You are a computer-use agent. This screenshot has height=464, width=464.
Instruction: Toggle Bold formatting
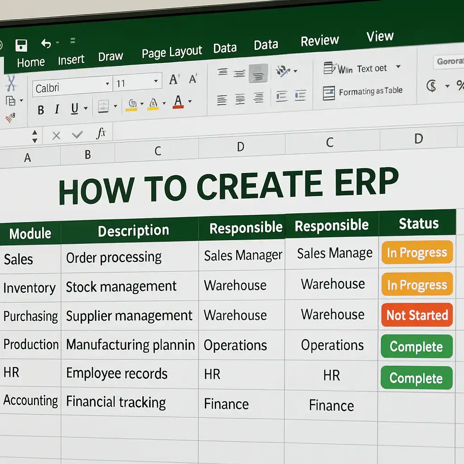[x=41, y=110]
